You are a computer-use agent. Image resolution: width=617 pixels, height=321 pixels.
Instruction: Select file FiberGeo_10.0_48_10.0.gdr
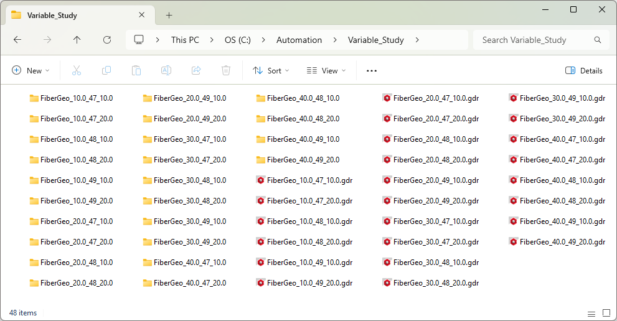[304, 221]
